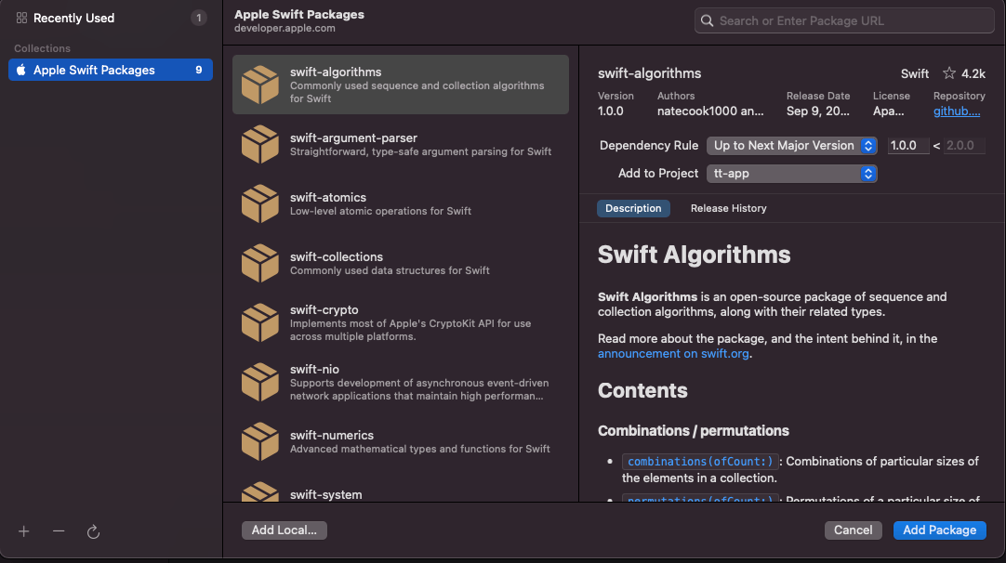1006x563 pixels.
Task: Switch to the Description tab
Action: 633,208
